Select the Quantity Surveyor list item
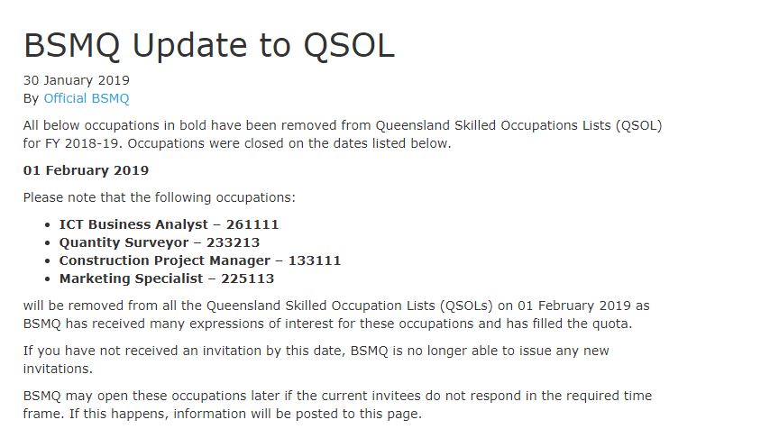The height and width of the screenshot is (429, 770). 160,242
